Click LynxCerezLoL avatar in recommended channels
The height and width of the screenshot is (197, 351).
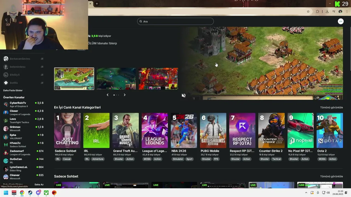coord(6,169)
